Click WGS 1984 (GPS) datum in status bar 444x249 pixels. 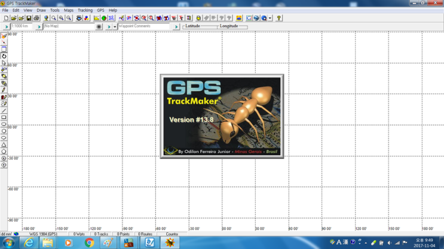[43, 234]
